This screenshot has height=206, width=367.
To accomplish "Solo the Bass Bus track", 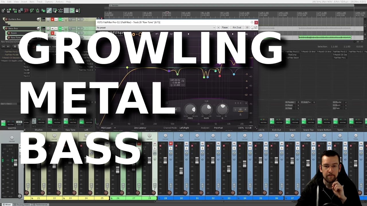I will click(x=56, y=29).
